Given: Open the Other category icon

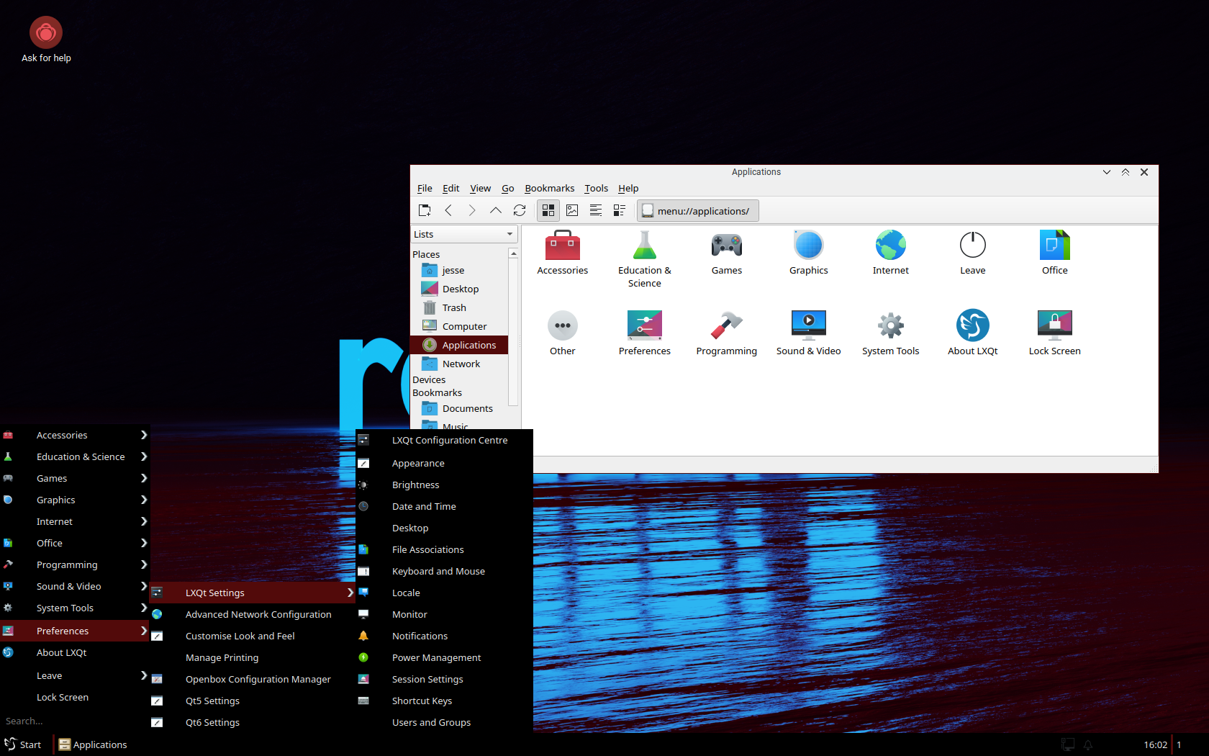Looking at the screenshot, I should tap(563, 326).
